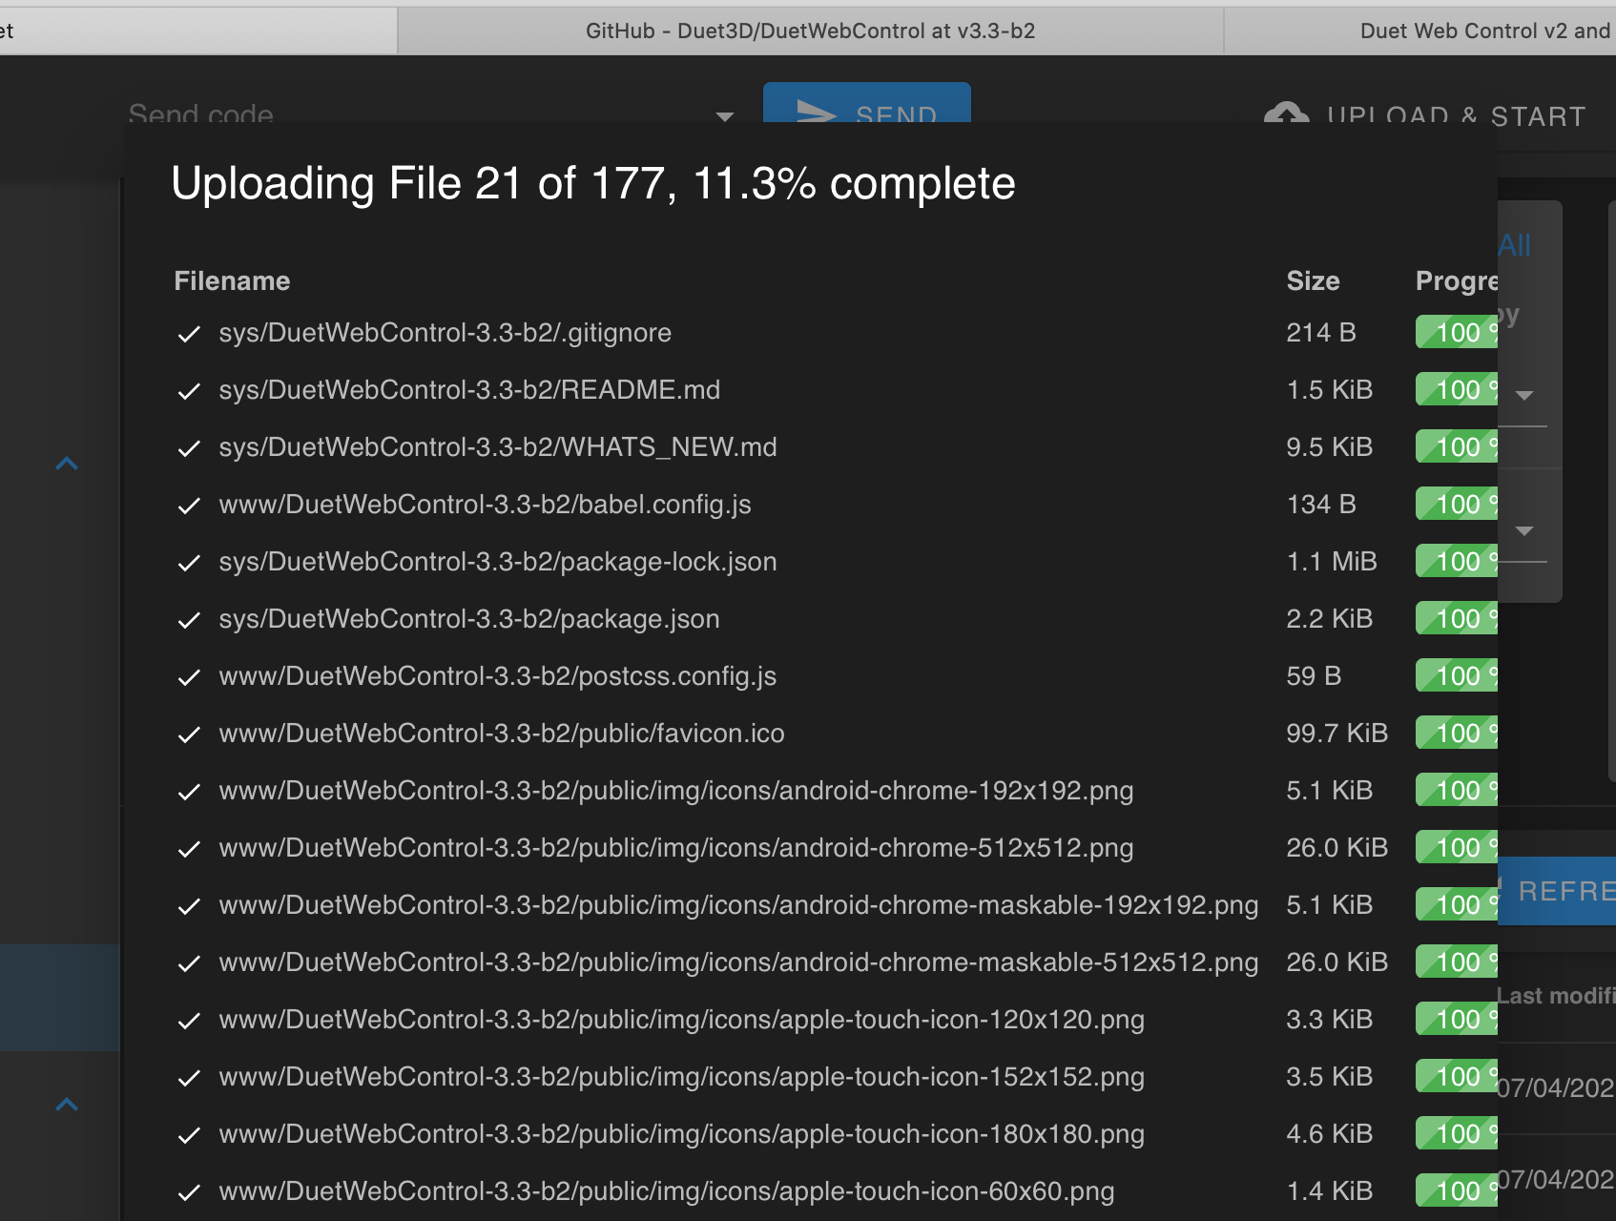Select filename sys/DuetWebControl-3.3-b2/package.json
Viewport: 1616px width, 1221px height.
(469, 618)
